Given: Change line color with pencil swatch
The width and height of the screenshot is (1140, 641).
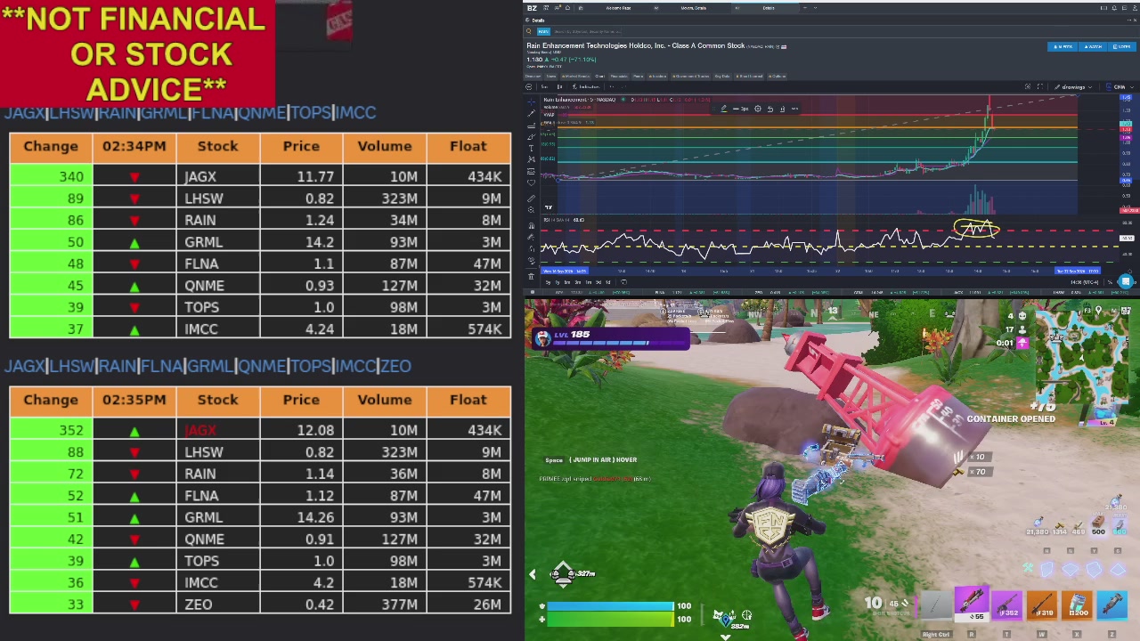Looking at the screenshot, I should (724, 109).
